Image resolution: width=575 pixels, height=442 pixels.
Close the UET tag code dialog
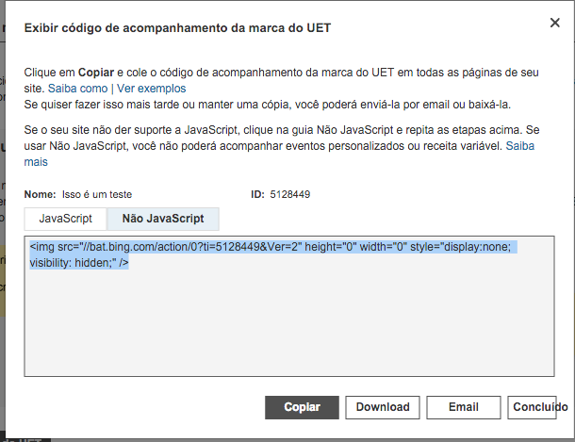pyautogui.click(x=551, y=24)
